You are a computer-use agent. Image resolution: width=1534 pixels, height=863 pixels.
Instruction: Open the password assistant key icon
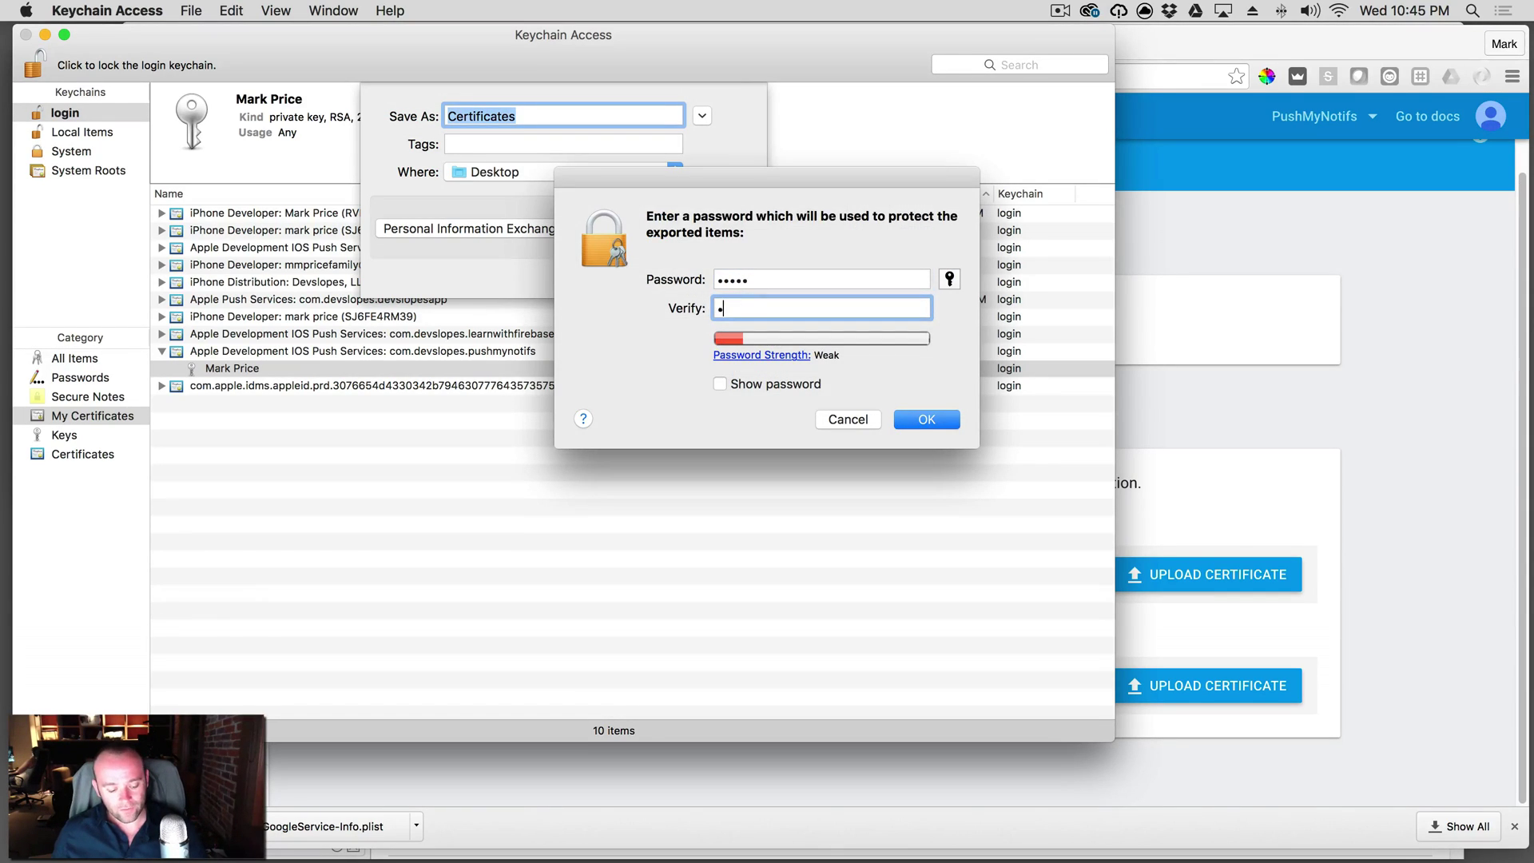pos(949,279)
